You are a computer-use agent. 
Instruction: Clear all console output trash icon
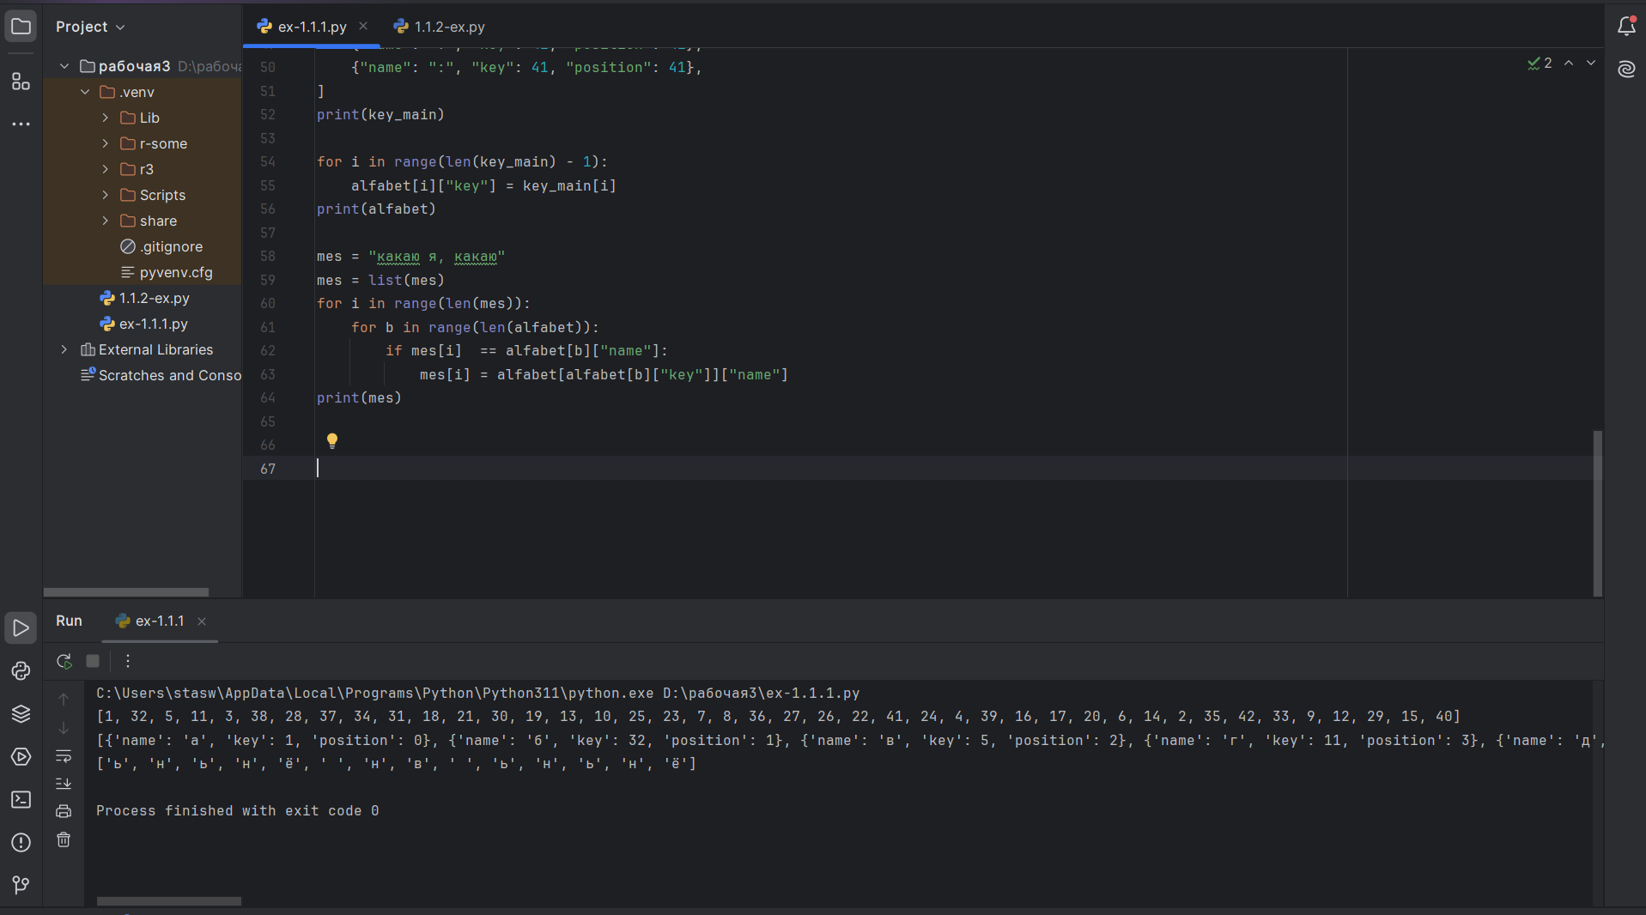64,839
